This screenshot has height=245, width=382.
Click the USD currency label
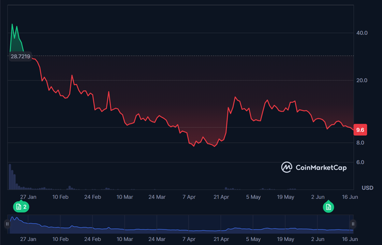click(368, 188)
